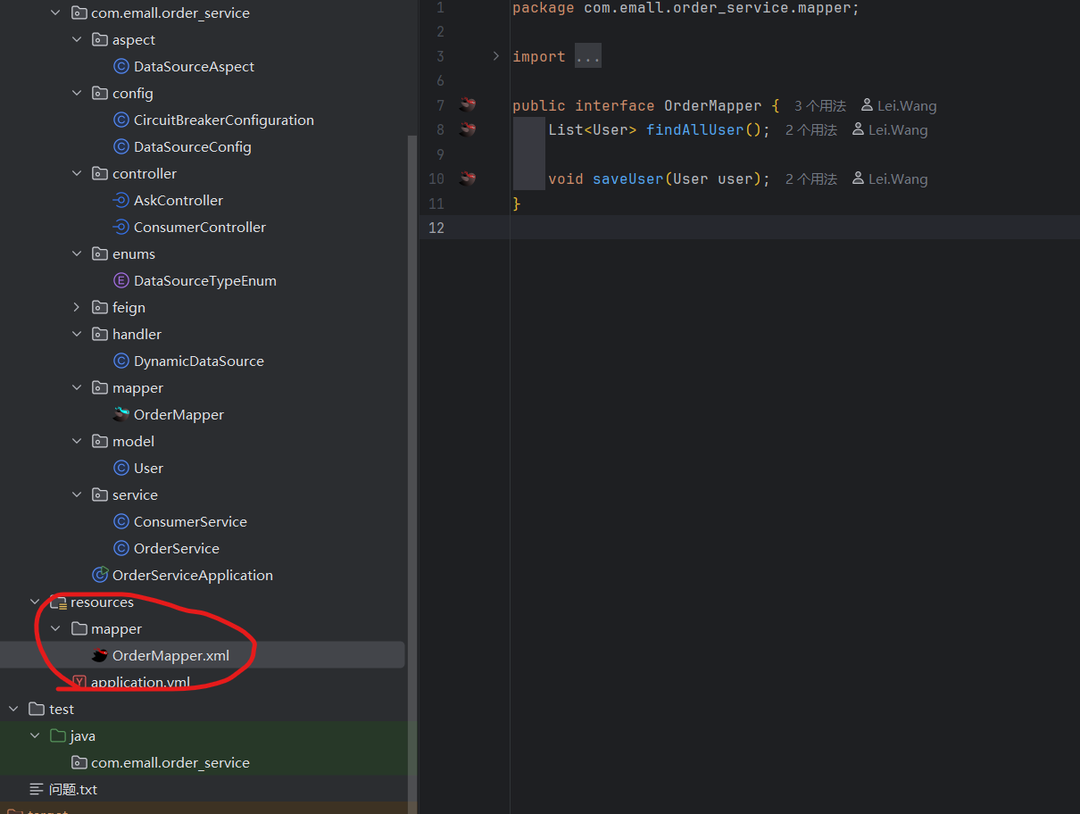The height and width of the screenshot is (814, 1080).
Task: Expand the folded import block
Action: point(496,56)
